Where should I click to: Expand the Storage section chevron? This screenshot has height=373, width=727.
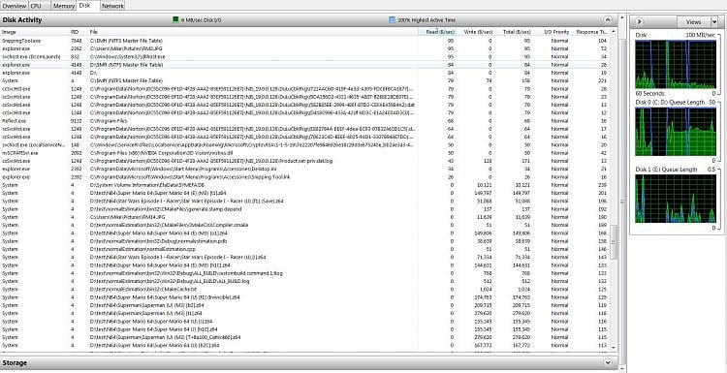(608, 362)
